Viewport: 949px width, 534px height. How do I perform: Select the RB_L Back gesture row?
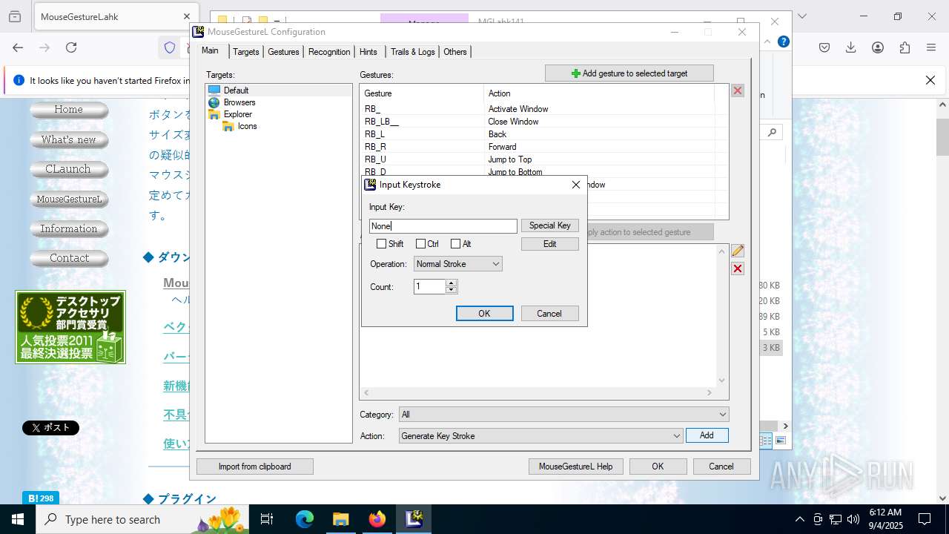(x=538, y=134)
